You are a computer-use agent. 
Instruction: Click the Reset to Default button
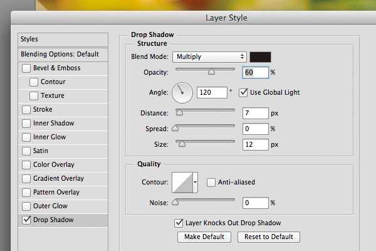269,237
